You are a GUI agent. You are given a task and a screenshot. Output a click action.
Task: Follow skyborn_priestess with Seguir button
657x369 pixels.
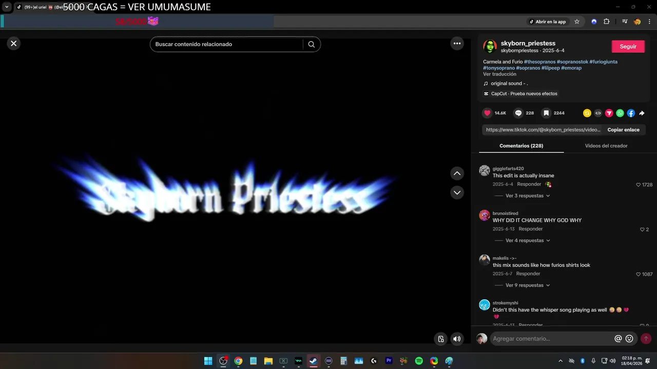point(628,46)
